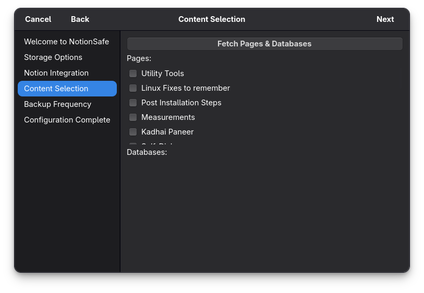Enable the Linux Fixes to remember checkbox
This screenshot has height=293, width=424.
133,88
